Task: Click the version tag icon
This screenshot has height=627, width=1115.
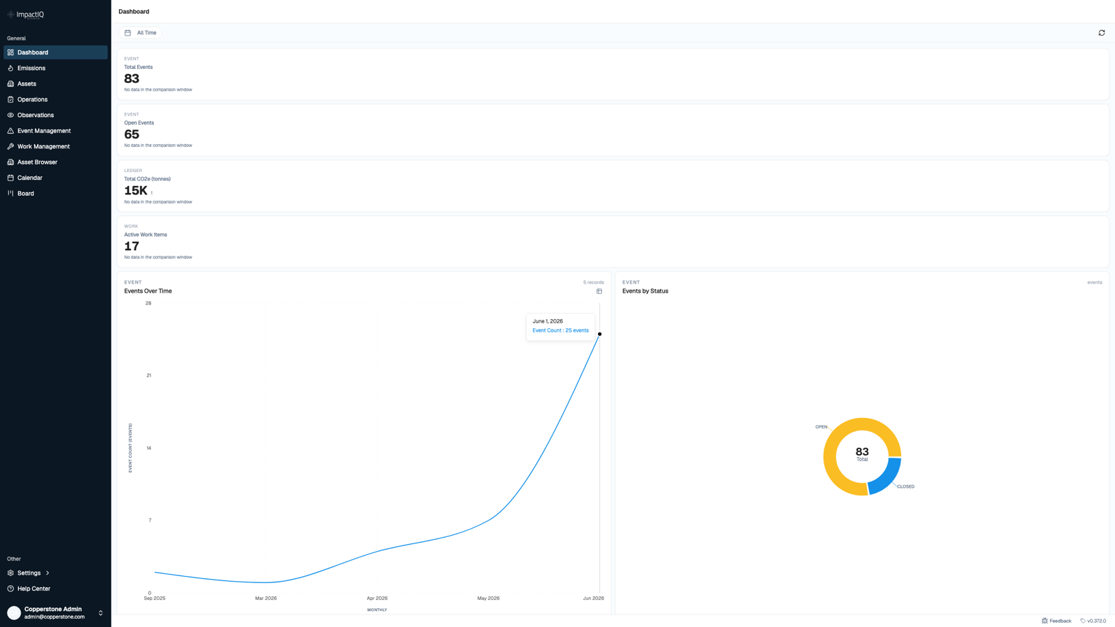Action: [1083, 621]
